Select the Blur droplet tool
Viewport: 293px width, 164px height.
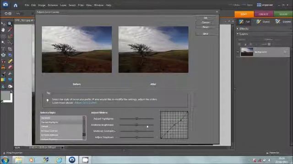point(3,87)
